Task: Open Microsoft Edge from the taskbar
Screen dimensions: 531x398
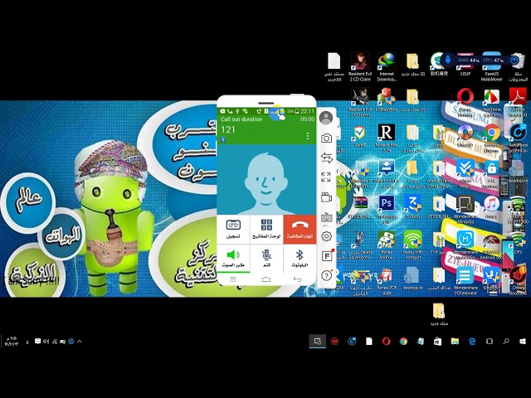Action: (x=472, y=341)
